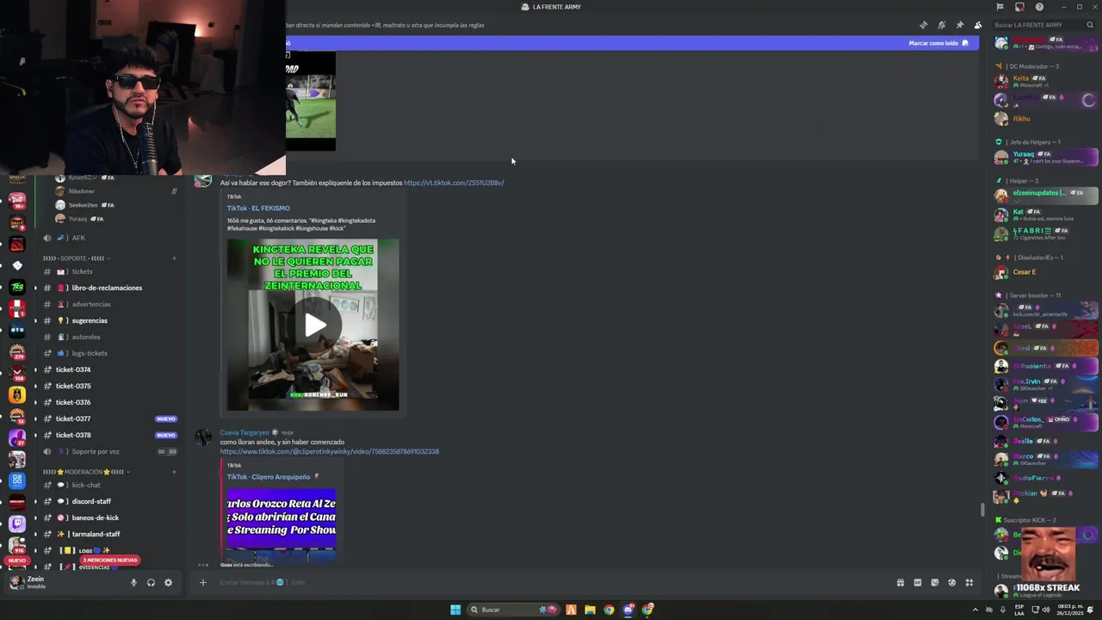
Task: Click Marcar como leído button
Action: pyautogui.click(x=938, y=43)
